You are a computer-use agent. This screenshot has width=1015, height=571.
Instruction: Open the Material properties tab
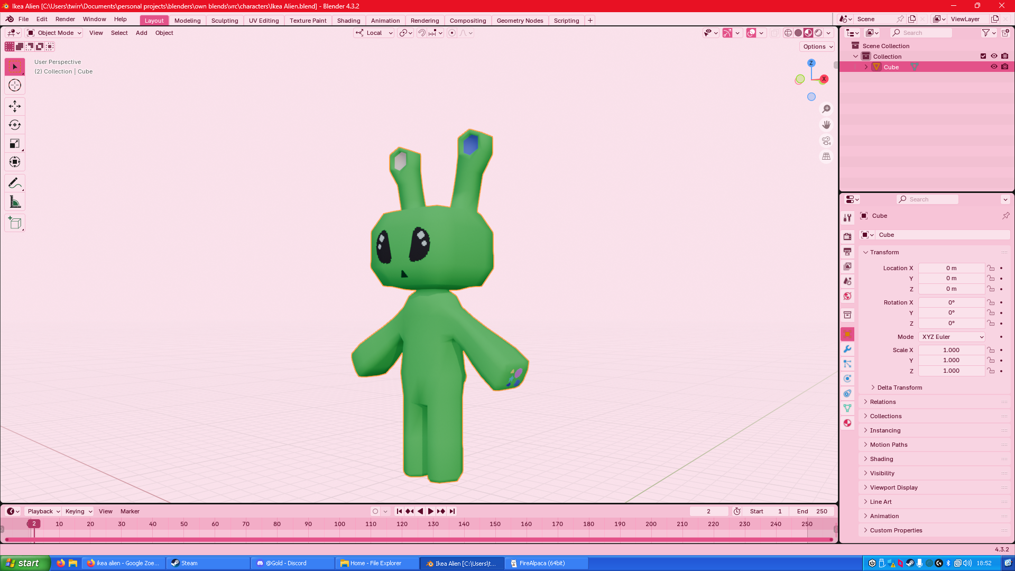[847, 423]
